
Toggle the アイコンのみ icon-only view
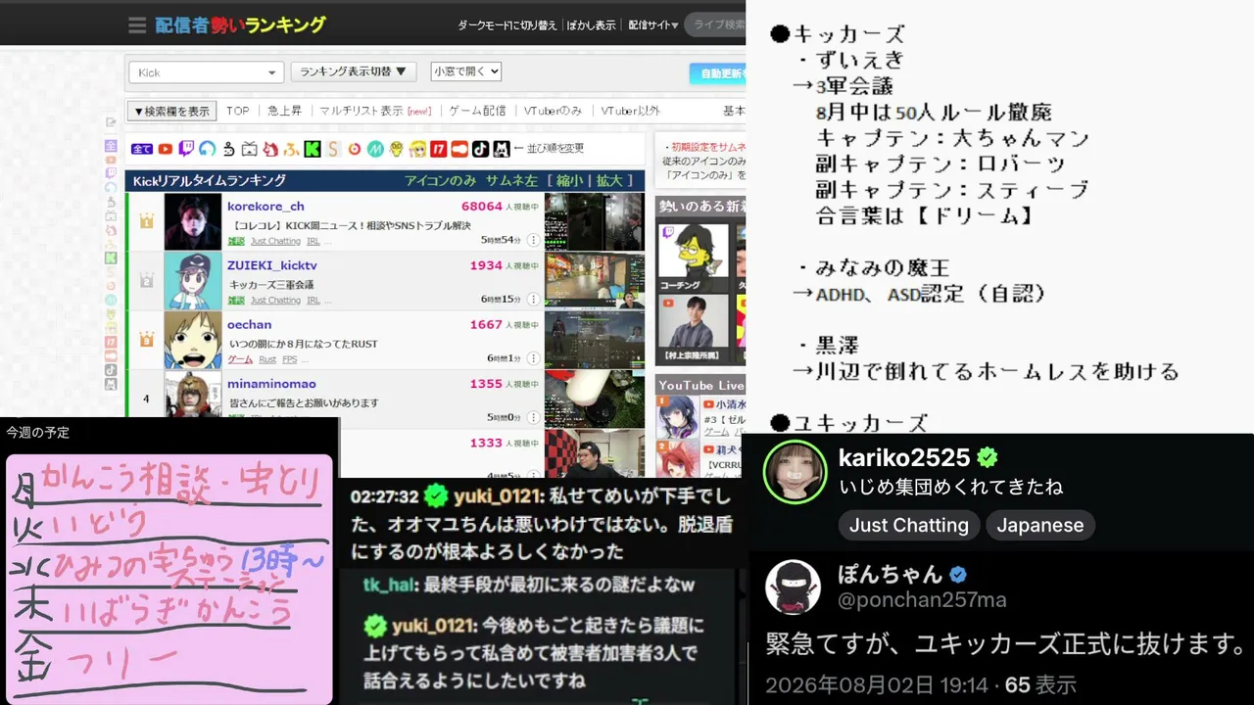coord(441,180)
